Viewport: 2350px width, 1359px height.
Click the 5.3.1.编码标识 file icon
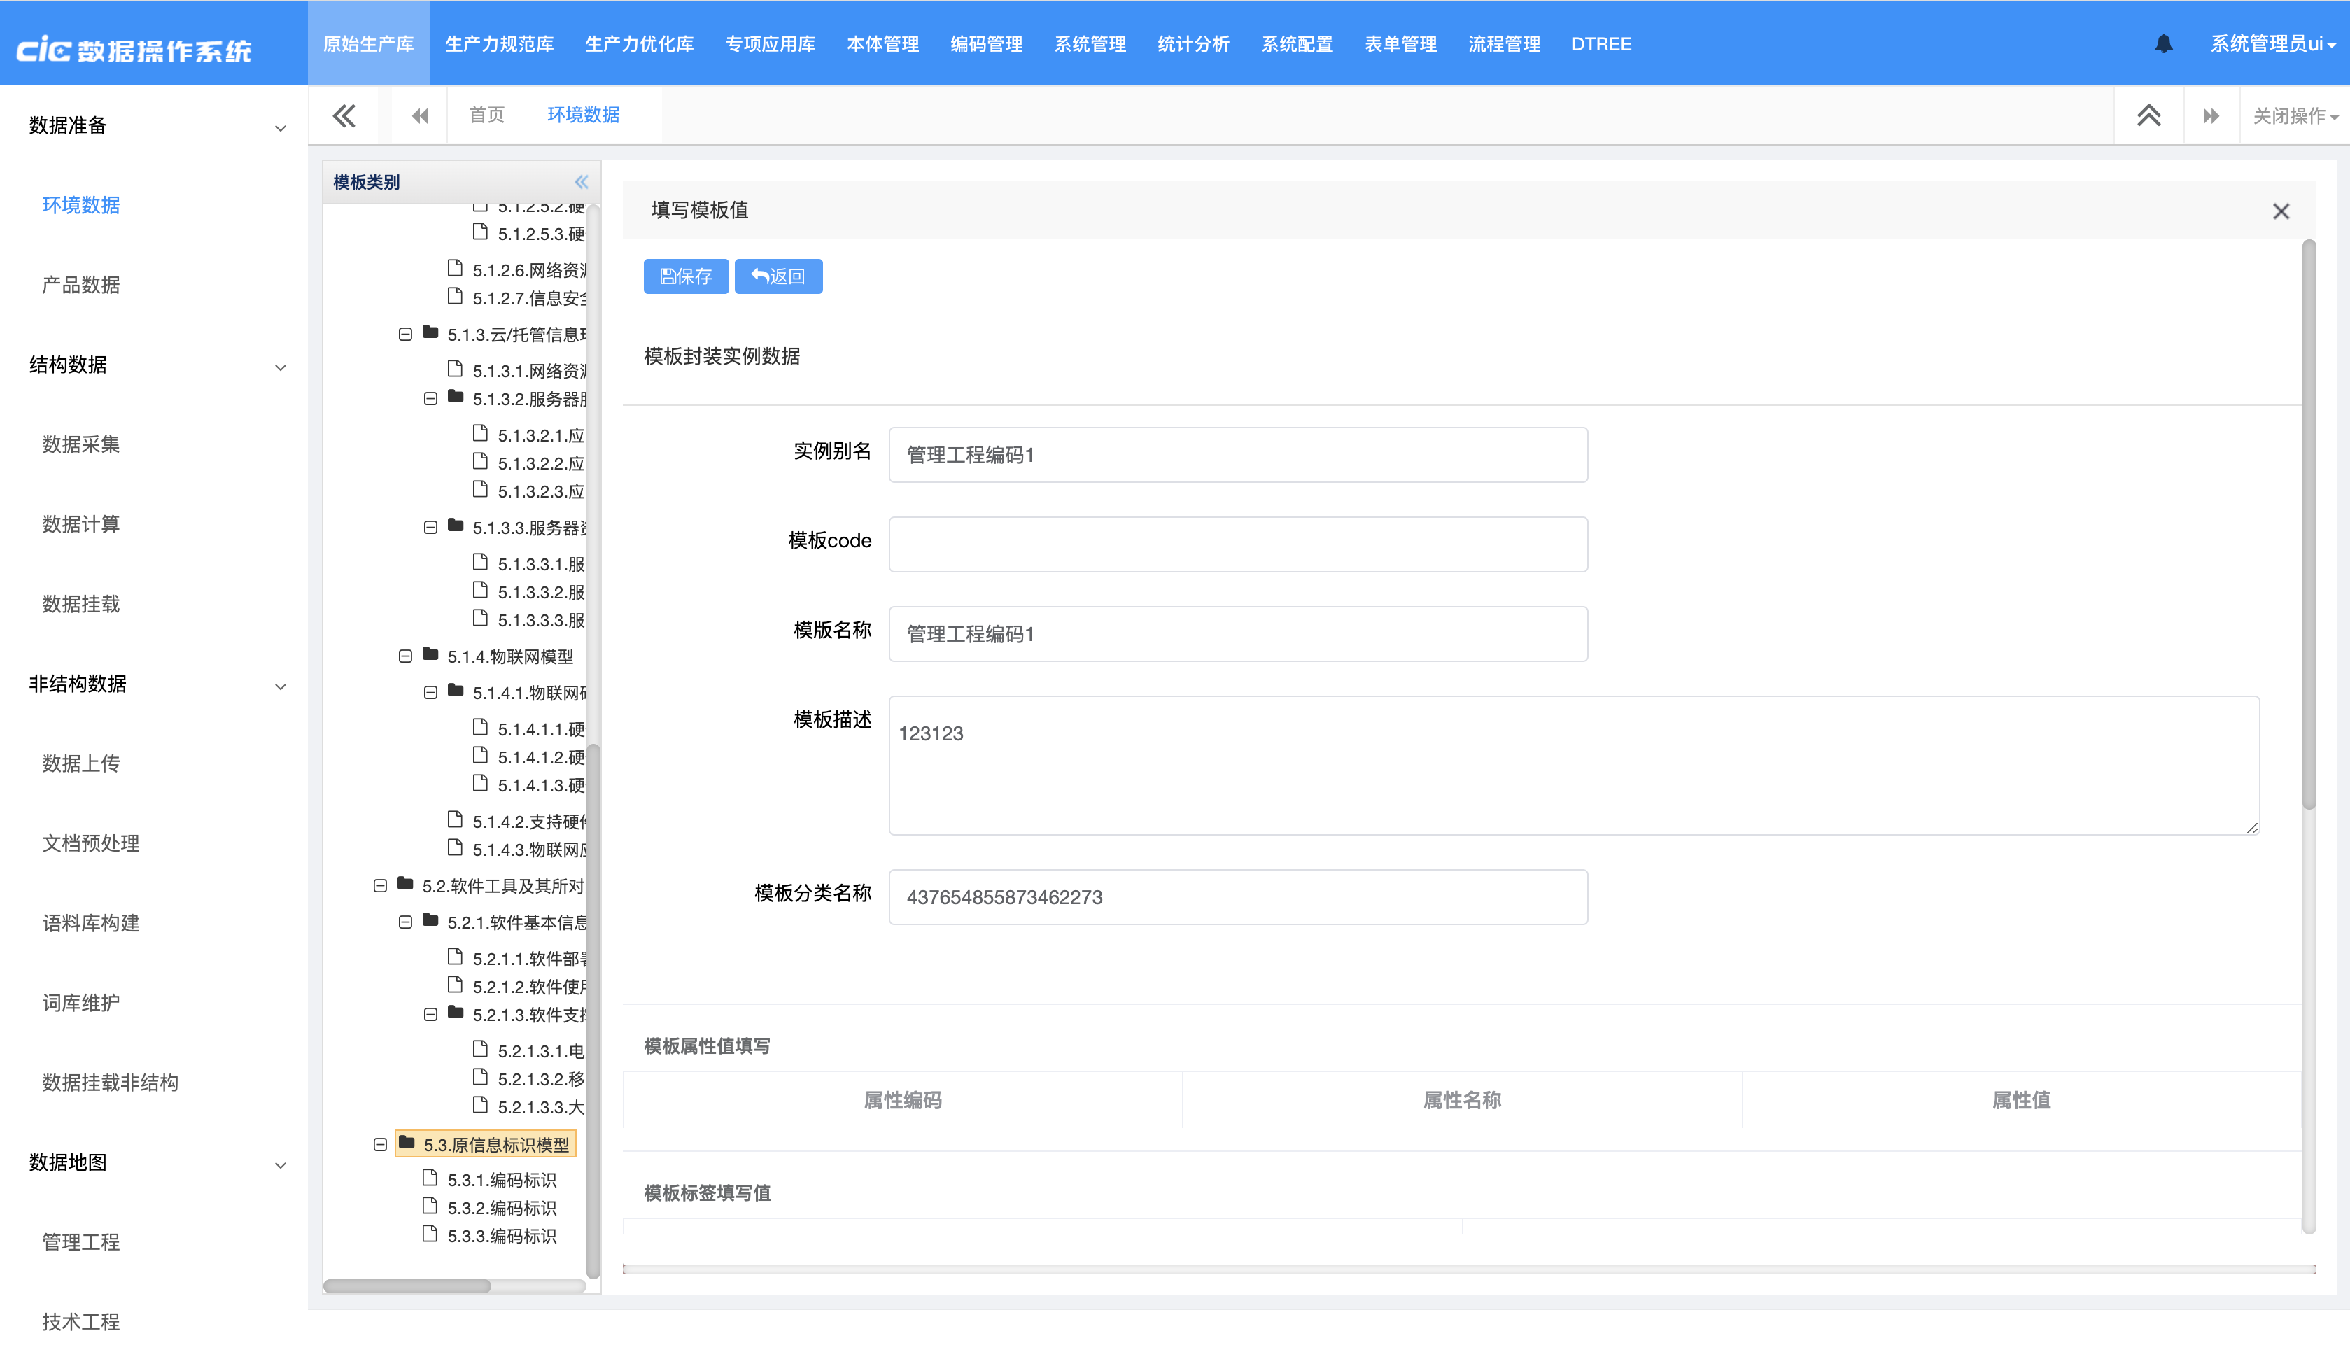pyautogui.click(x=430, y=1178)
